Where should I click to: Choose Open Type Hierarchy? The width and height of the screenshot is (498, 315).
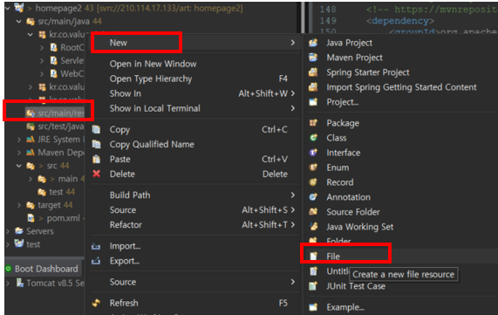(x=195, y=79)
